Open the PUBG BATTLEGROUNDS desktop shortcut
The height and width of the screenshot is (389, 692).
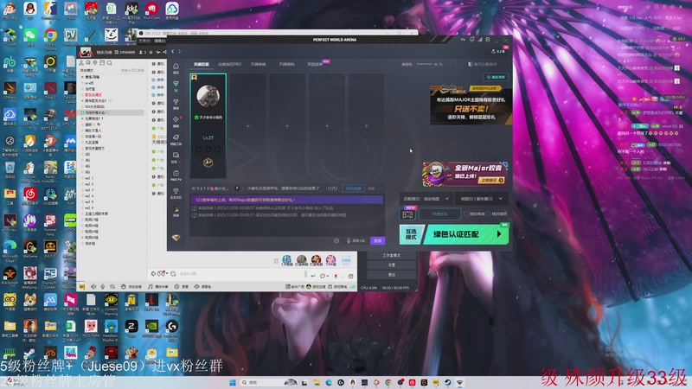pos(50,118)
